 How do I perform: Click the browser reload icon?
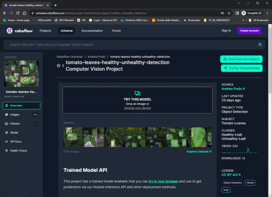[x=18, y=13]
